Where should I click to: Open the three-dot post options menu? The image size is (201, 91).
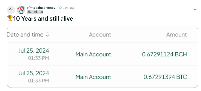[196, 10]
